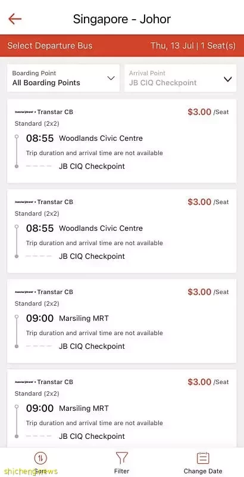Viewport: 244px width, 477px height.
Task: Tap Transtar logo on third bus card
Action: pyautogui.click(x=25, y=292)
